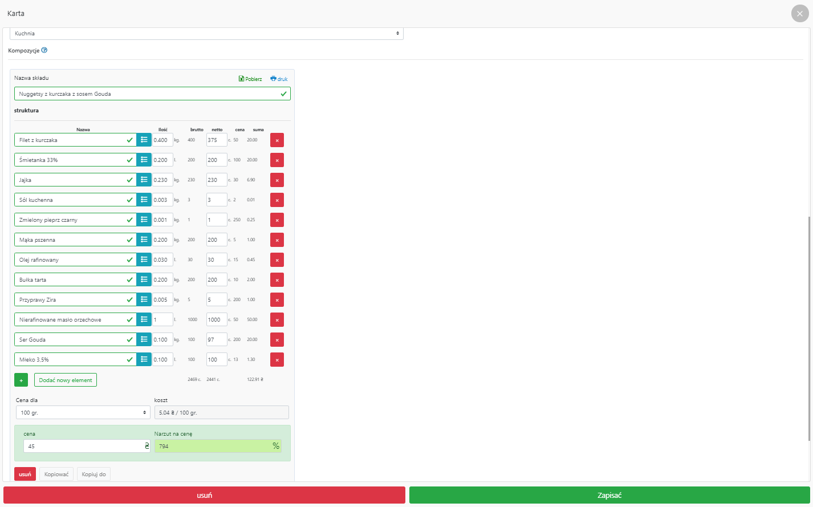Viewport: 813px width, 507px height.
Task: Remove the Ser Gouda ingredient row
Action: point(277,340)
